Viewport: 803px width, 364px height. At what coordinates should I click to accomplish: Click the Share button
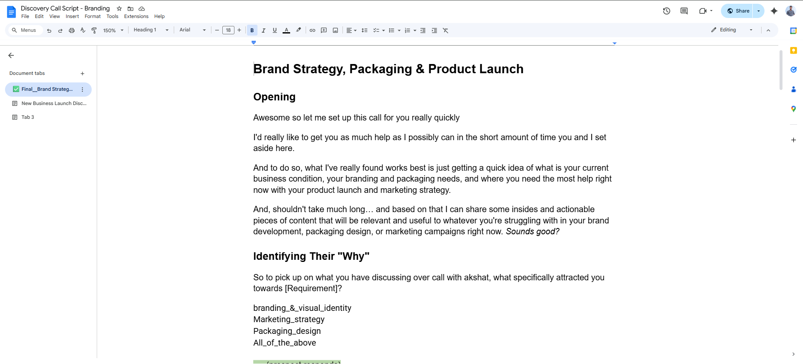click(738, 11)
